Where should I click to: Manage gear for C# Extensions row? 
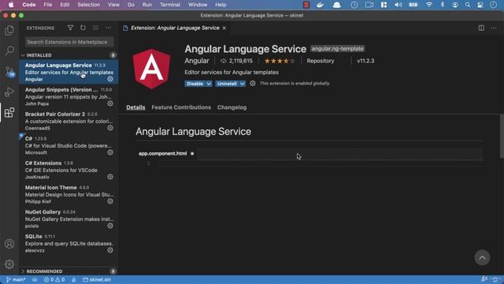click(110, 177)
